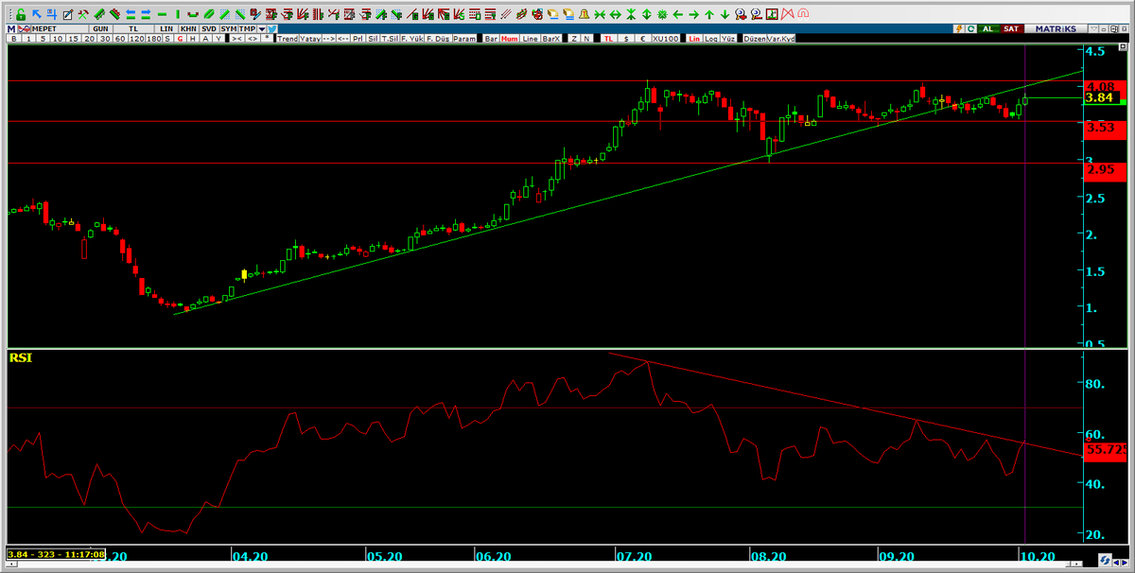Image resolution: width=1135 pixels, height=573 pixels.
Task: Click the red SAT sell button
Action: click(x=1011, y=28)
